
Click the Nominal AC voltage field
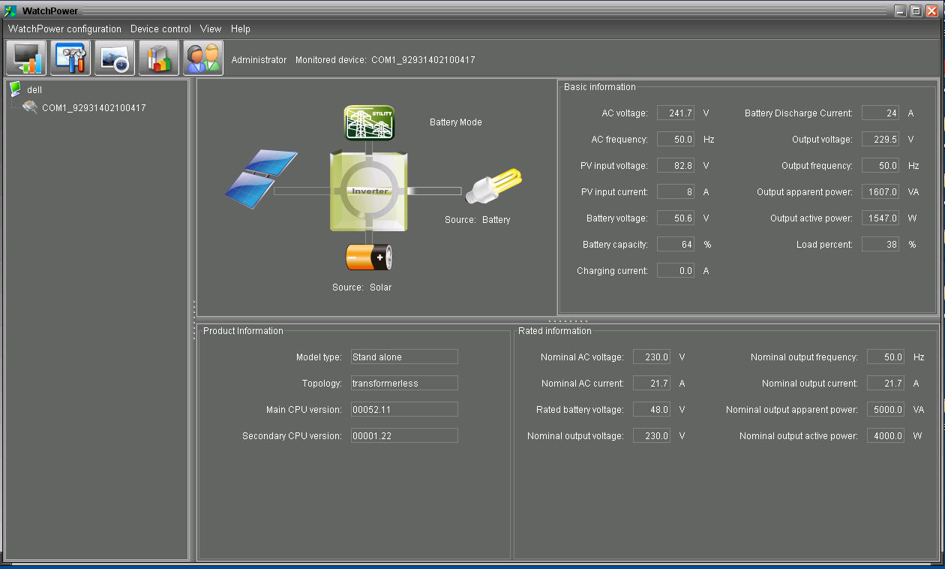click(652, 357)
